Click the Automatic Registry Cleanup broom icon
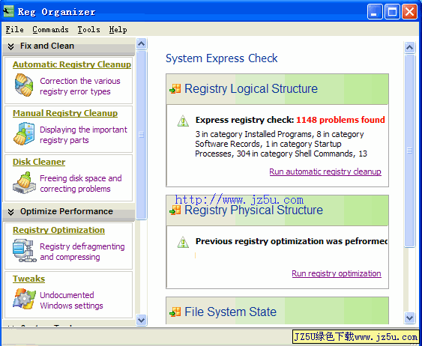 click(24, 85)
